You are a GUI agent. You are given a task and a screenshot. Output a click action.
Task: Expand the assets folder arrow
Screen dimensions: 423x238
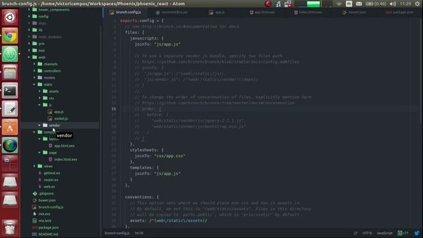tap(40, 91)
